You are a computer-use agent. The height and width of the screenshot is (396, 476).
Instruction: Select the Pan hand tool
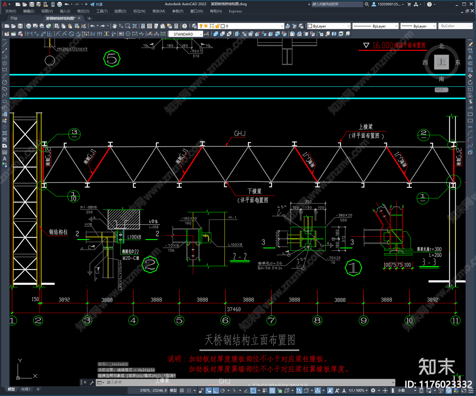115,26
